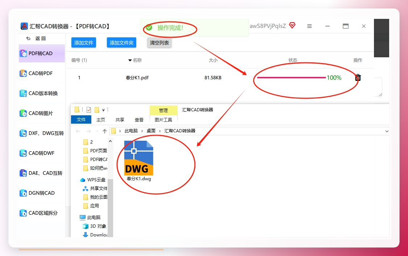This screenshot has height=256, width=408.
Task: Click the 100% conversion progress bar
Action: point(291,78)
